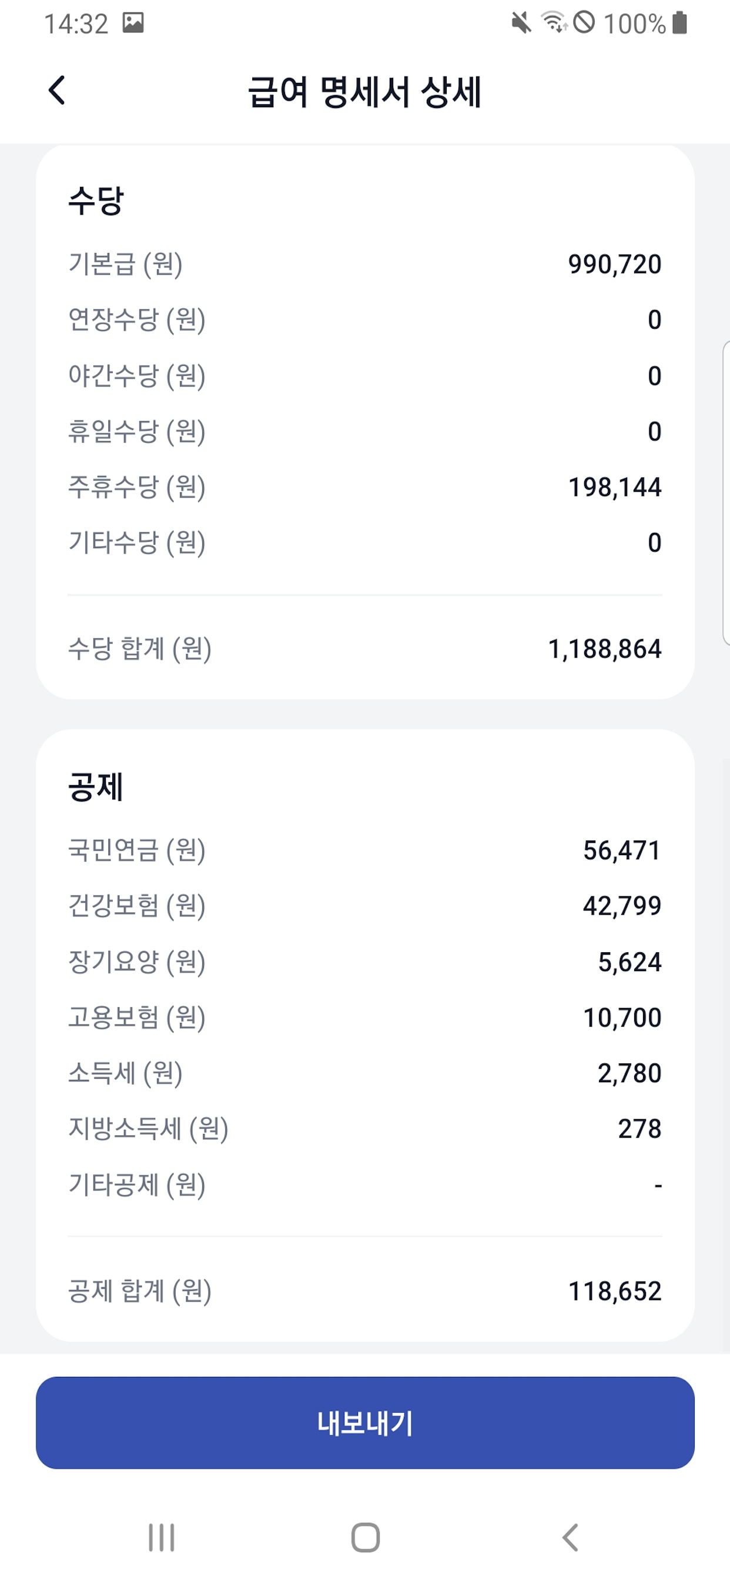Tap the Wi-Fi signal icon in status bar

tap(553, 23)
